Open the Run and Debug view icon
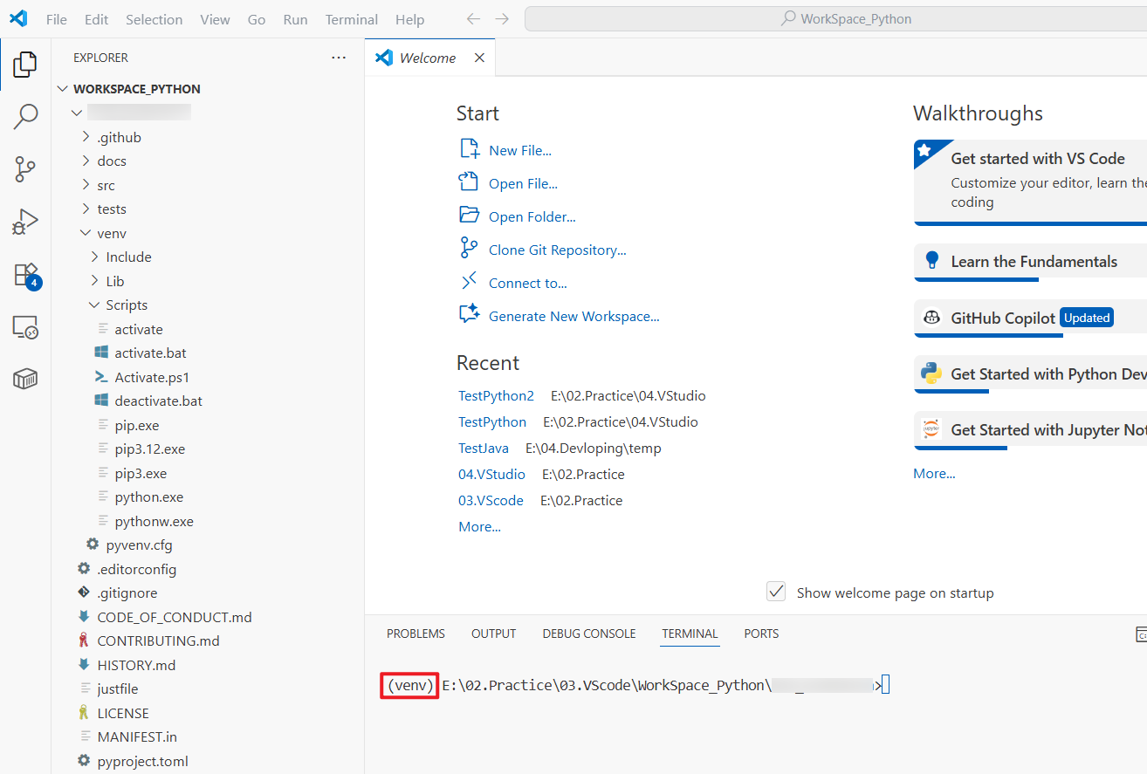Screen dimensions: 1147x774 click(x=25, y=223)
